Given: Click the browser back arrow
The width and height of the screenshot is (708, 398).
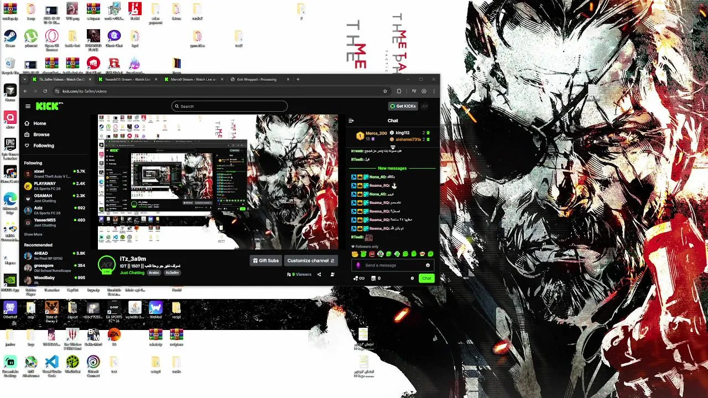Looking at the screenshot, I should point(25,91).
